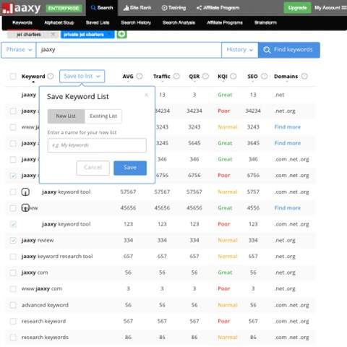Click Find more in the 5645 row
This screenshot has height=347, width=347.
[x=288, y=143]
